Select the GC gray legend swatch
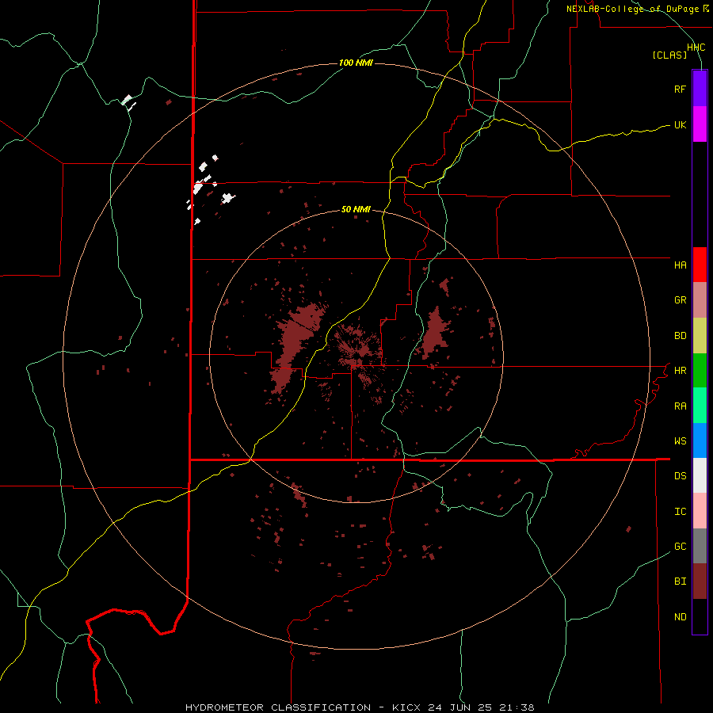 [x=700, y=546]
